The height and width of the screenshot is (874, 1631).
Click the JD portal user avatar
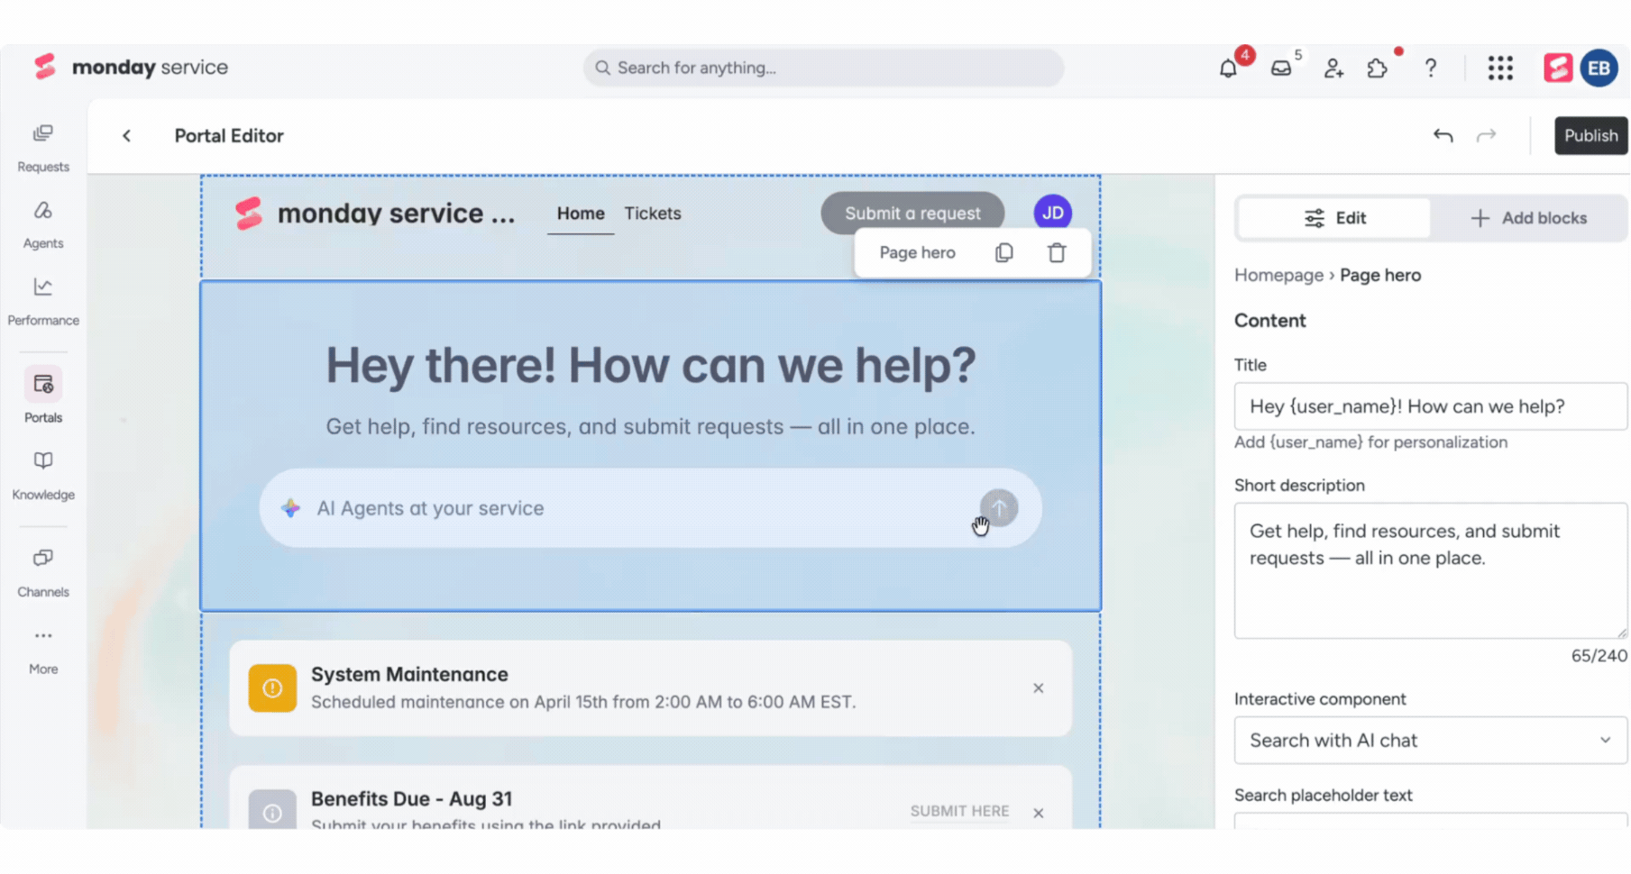1053,214
